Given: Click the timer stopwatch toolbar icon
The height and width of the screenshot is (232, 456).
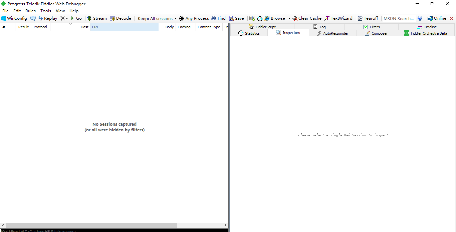Looking at the screenshot, I should pyautogui.click(x=260, y=18).
